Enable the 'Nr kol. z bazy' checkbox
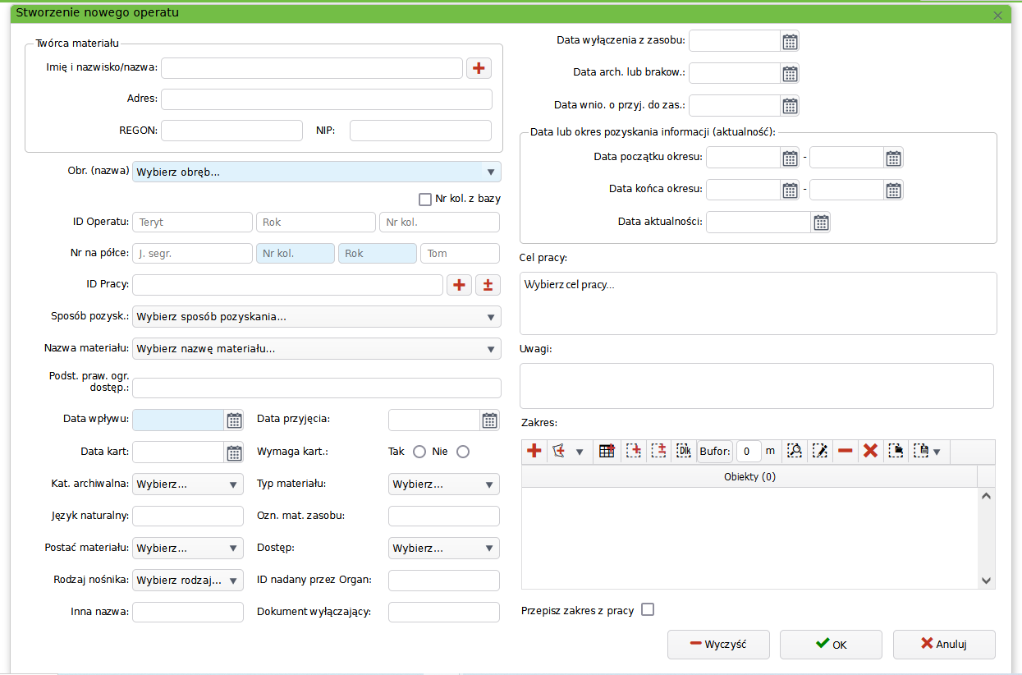 (425, 199)
